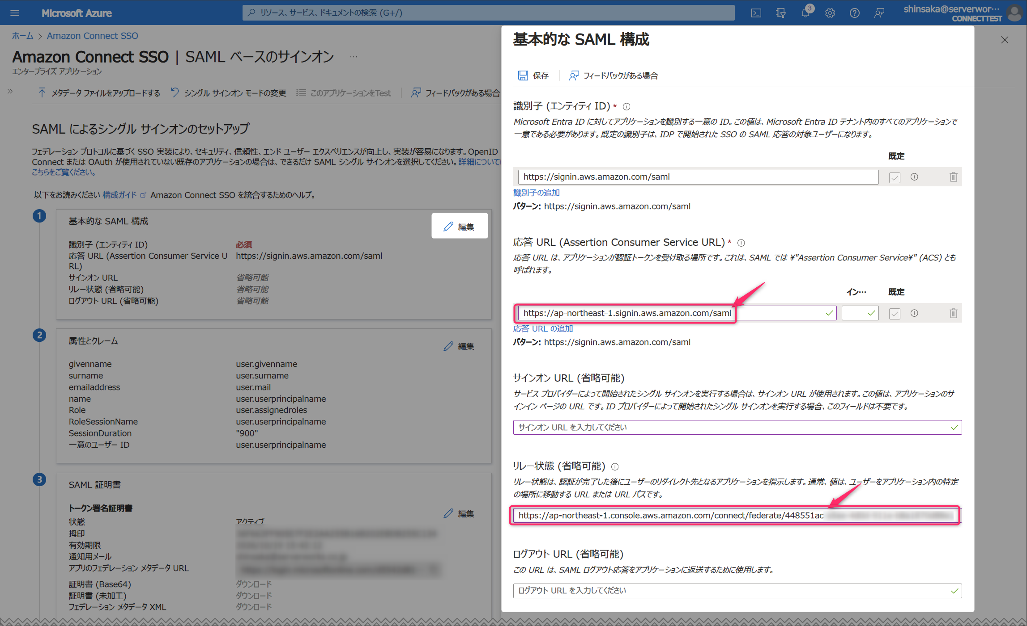Open the Azure portal hamburger menu

click(x=15, y=13)
